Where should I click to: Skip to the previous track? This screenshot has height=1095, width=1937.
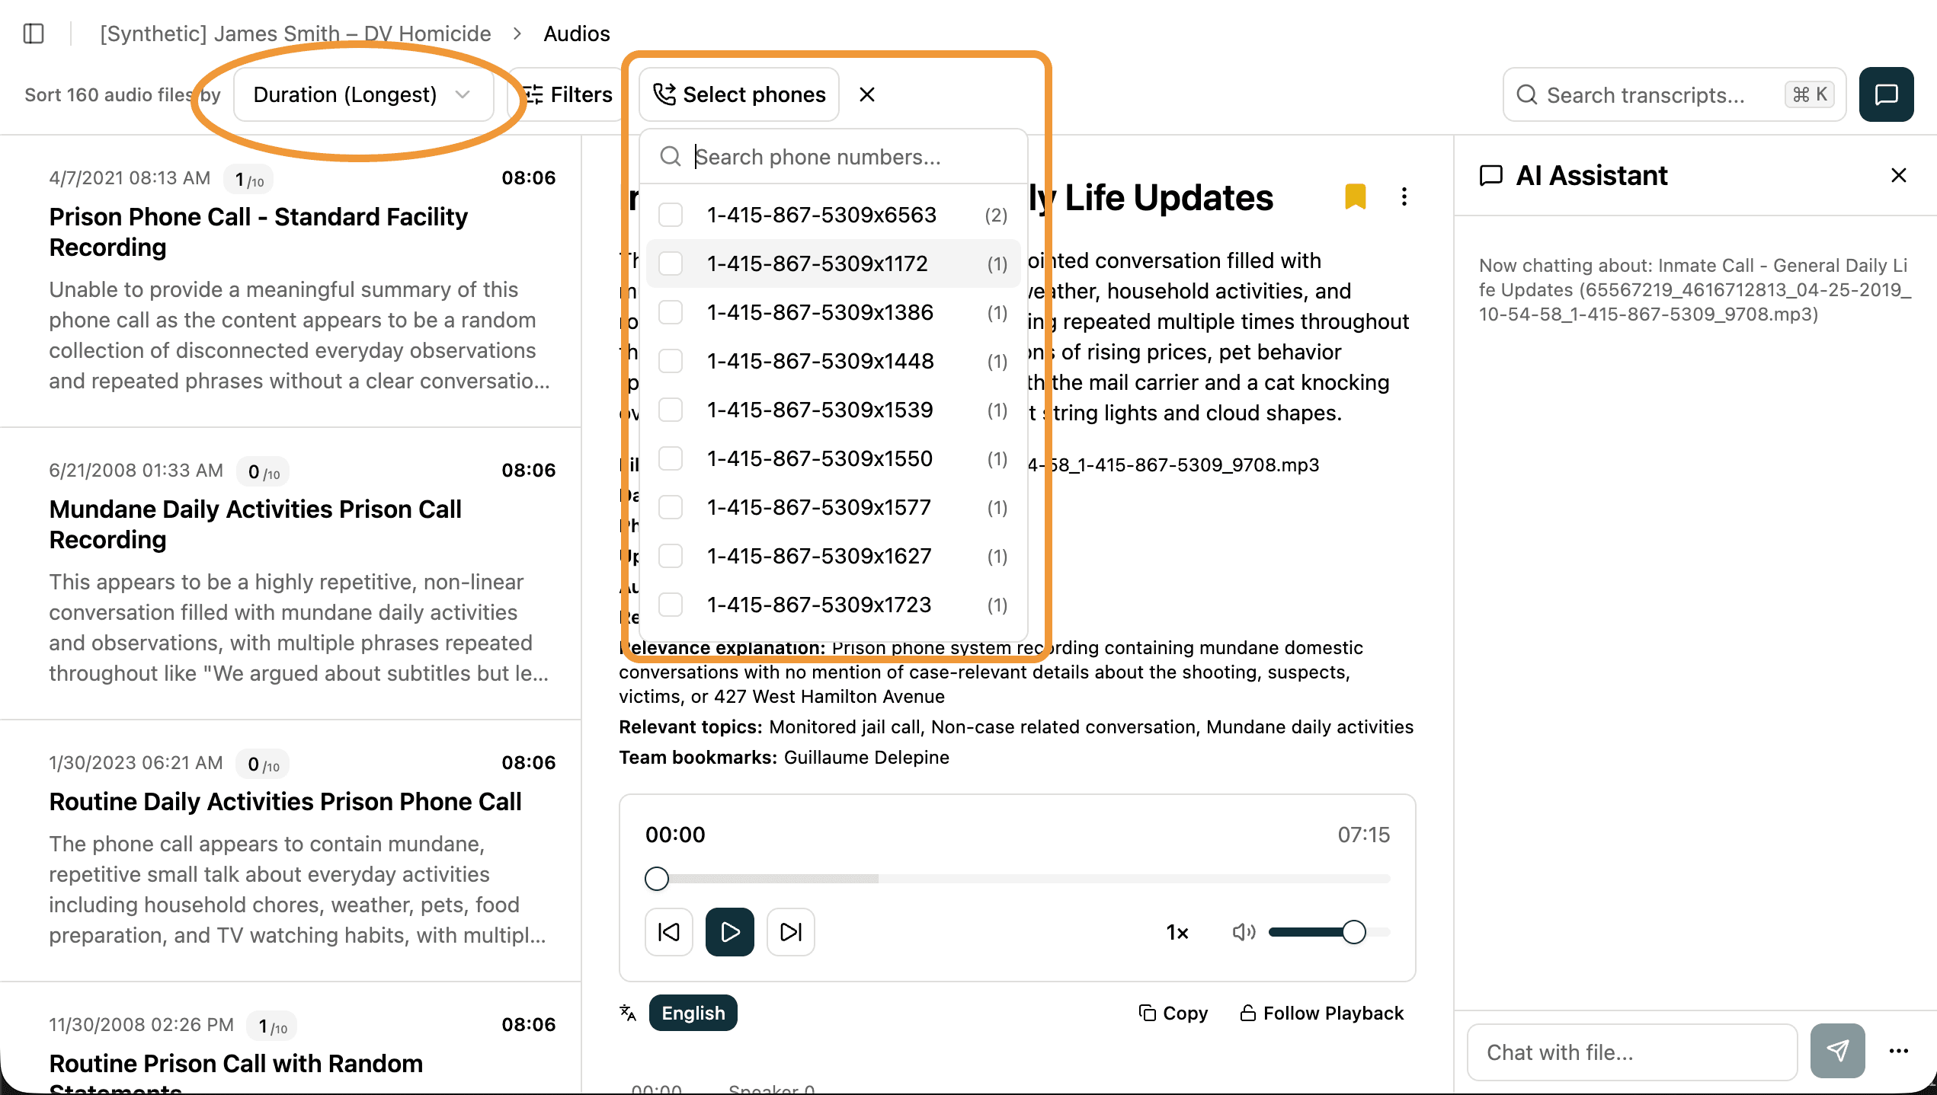point(668,931)
